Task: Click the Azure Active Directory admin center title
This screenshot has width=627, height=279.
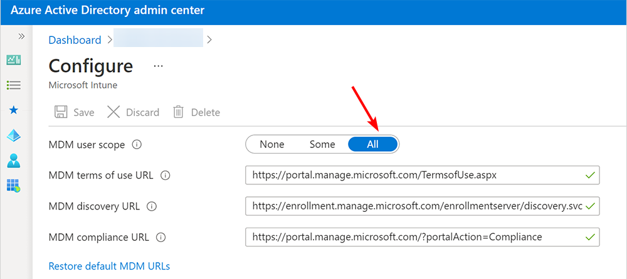Action: [108, 11]
